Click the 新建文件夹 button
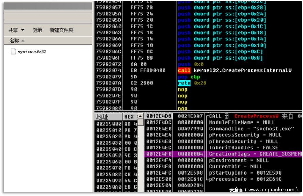Screen dimensions: 303x196 tap(61, 30)
